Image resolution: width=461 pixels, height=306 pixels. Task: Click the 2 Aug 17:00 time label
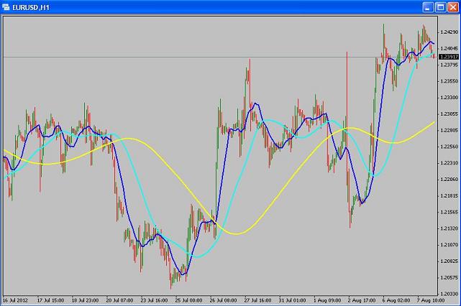tap(362, 300)
